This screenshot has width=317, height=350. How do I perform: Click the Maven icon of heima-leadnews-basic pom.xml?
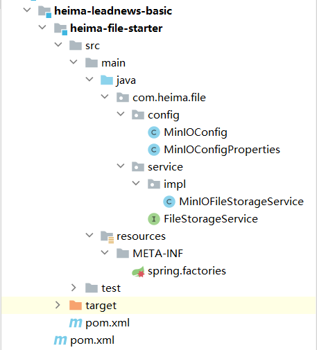click(x=60, y=340)
